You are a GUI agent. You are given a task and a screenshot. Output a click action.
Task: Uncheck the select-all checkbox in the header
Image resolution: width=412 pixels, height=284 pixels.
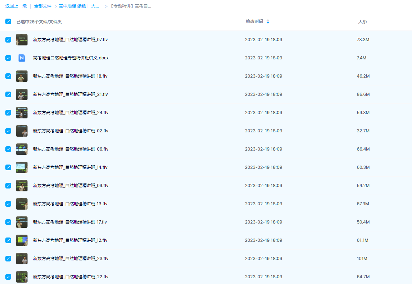coord(8,22)
